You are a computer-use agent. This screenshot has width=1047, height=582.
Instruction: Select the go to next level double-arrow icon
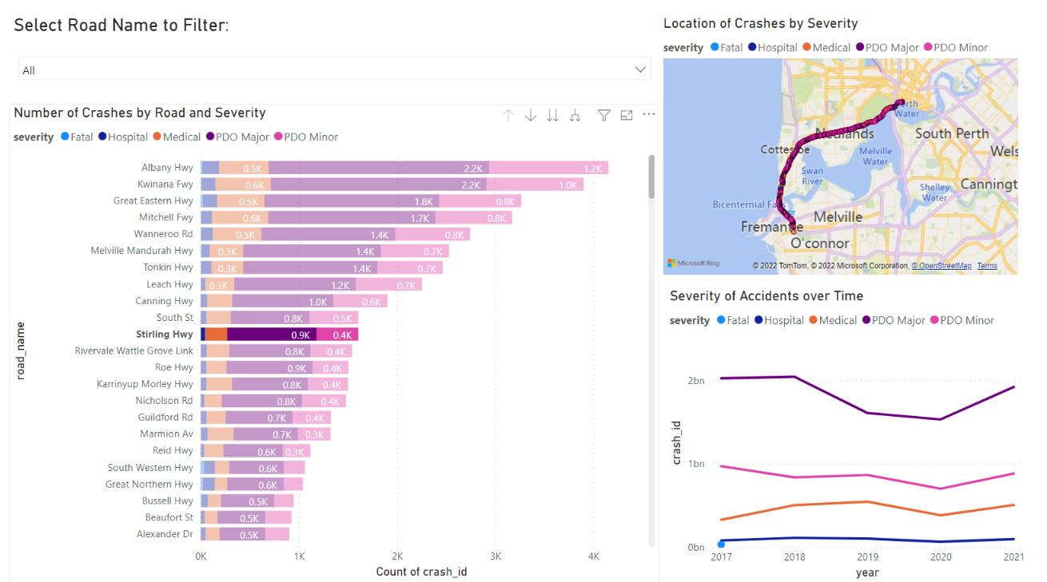coord(552,115)
